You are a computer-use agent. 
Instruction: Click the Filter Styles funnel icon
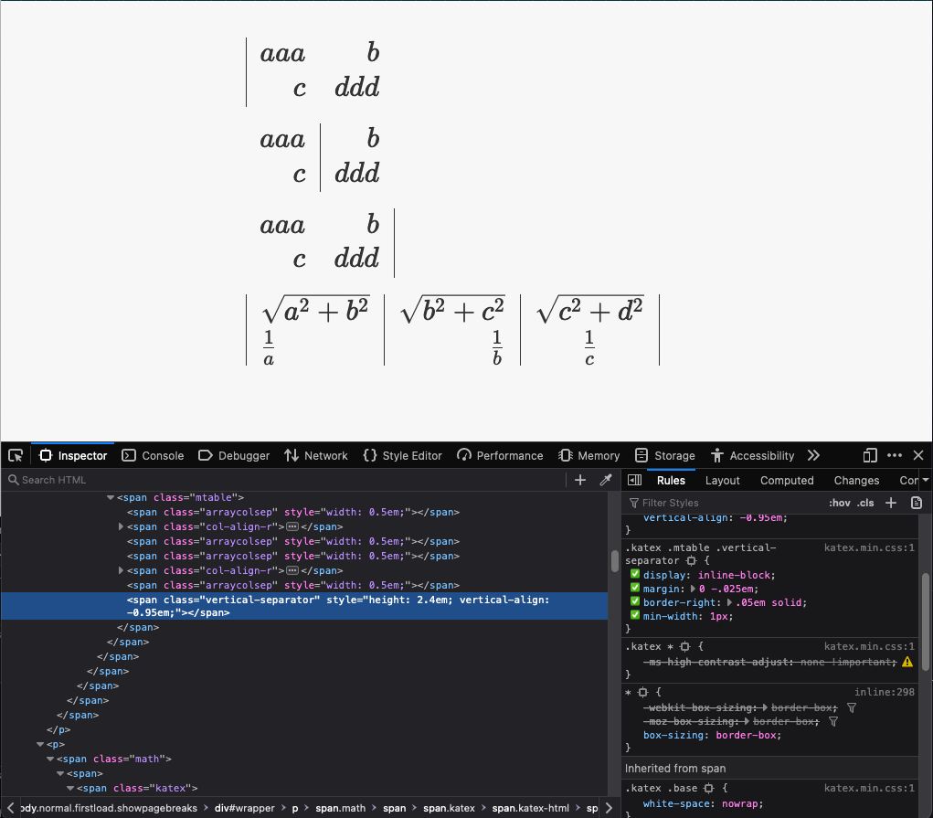coord(633,503)
